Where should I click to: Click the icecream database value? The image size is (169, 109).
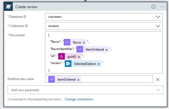[55, 17]
